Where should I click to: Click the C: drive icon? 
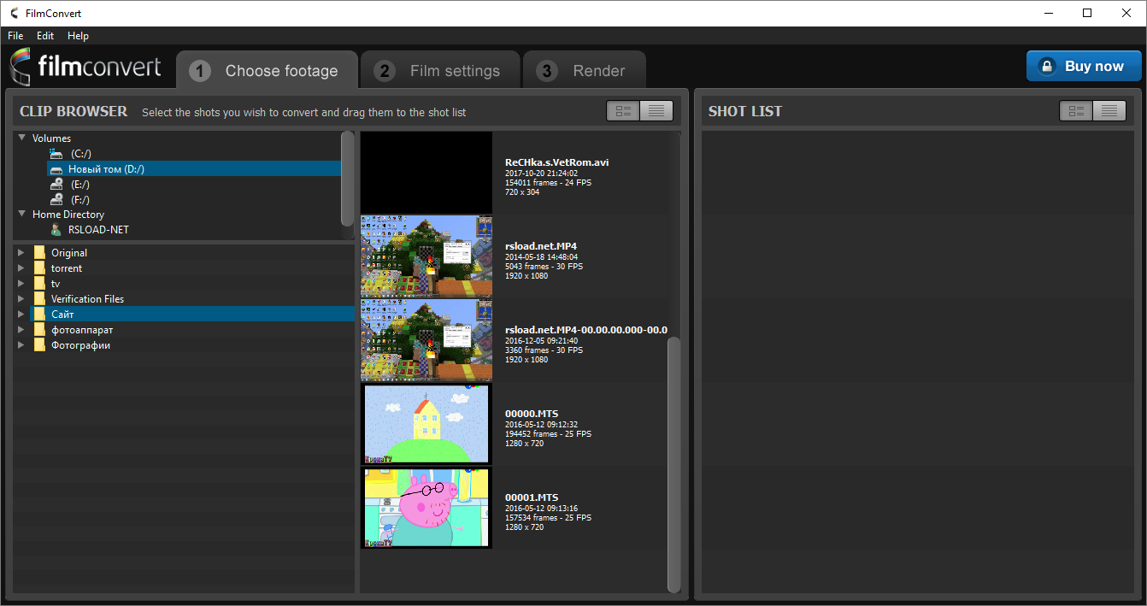coord(56,154)
